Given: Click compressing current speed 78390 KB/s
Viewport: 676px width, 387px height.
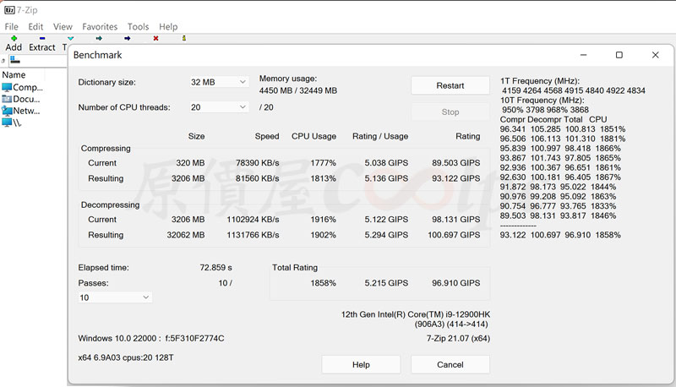Looking at the screenshot, I should 257,163.
